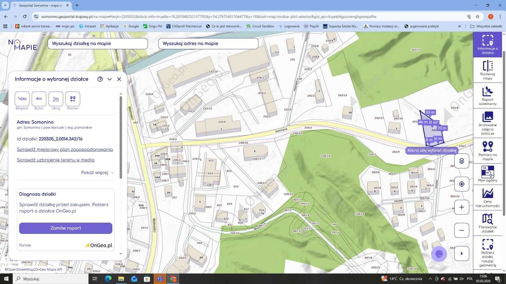Viewport: 506px width, 284px height.
Task: Open the Porównaj mapy tool
Action: pyautogui.click(x=487, y=70)
